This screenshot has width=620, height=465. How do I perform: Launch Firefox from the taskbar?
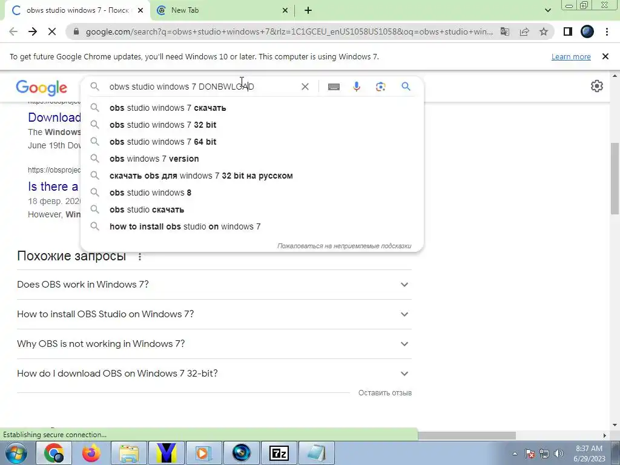(91, 453)
